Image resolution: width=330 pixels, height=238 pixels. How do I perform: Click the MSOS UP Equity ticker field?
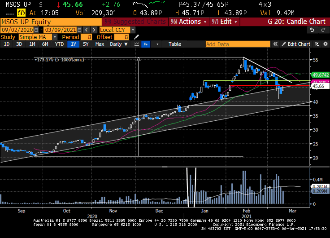51,22
